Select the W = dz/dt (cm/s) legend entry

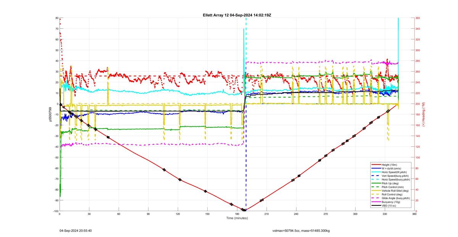(x=391, y=168)
